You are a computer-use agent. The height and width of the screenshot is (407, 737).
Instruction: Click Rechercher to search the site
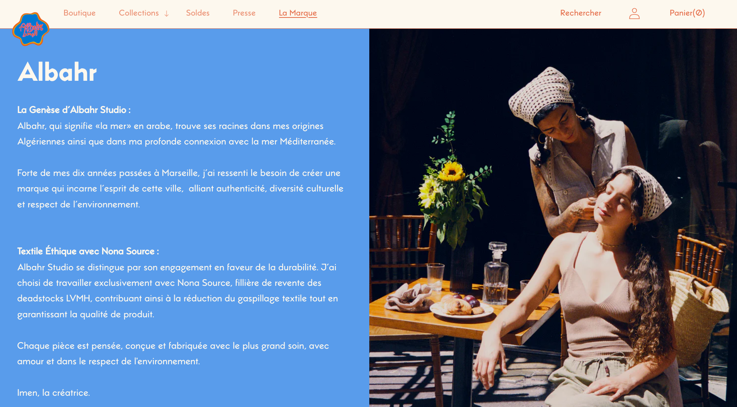(x=581, y=13)
